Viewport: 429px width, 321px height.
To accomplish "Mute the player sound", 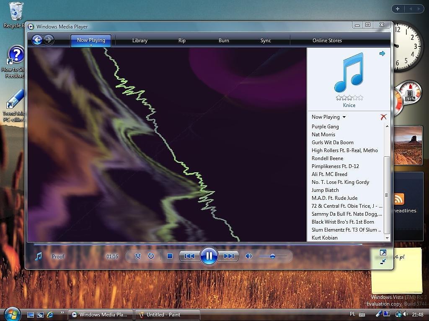I will [248, 256].
